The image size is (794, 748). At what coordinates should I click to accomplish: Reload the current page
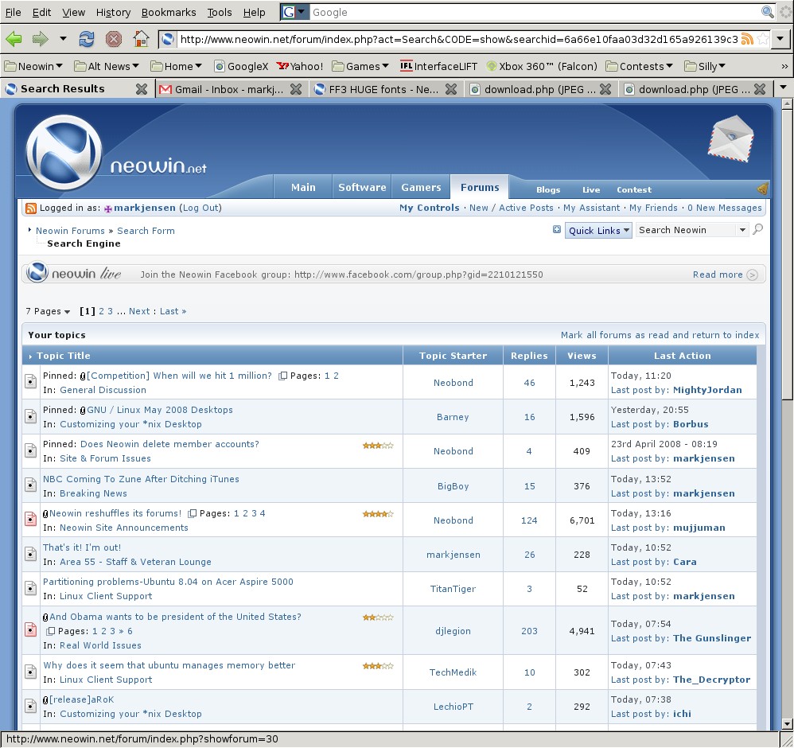click(x=86, y=37)
